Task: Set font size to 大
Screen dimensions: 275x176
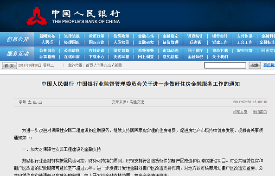Action: coord(30,102)
